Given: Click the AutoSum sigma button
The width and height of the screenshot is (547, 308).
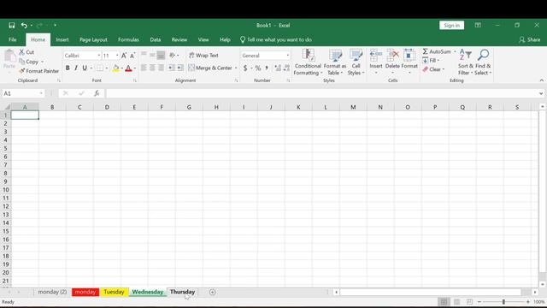Looking at the screenshot, I should point(437,51).
